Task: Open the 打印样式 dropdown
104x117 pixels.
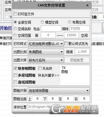Action: 46,44
